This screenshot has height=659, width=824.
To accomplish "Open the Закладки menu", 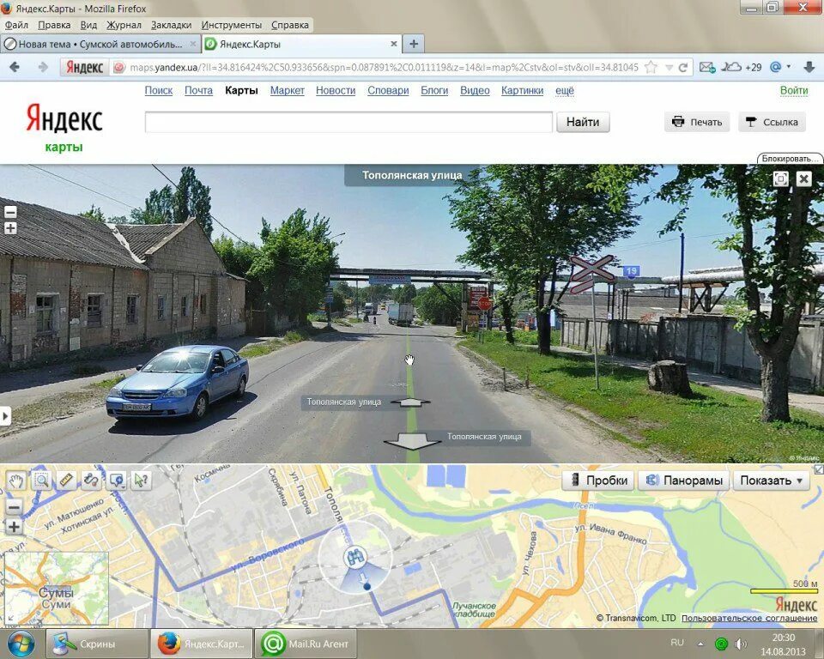I will coord(172,25).
